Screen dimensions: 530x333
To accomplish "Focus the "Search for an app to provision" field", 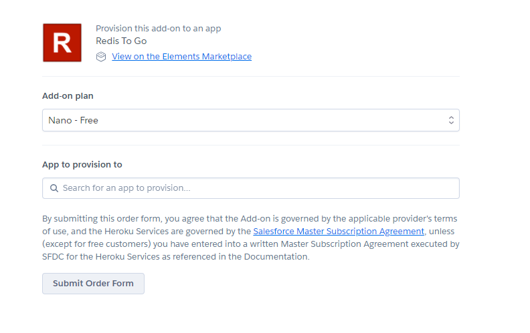I will (258, 188).
